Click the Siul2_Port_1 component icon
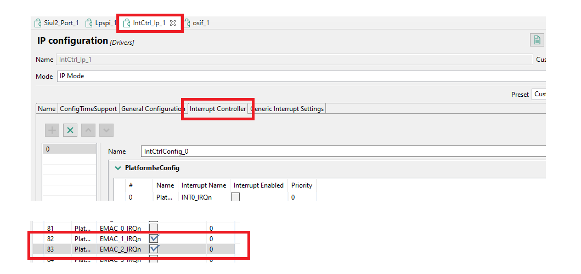 [x=37, y=24]
